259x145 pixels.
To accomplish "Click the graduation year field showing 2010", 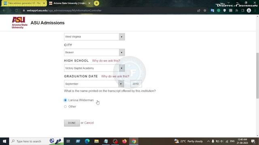I will 136,84.
